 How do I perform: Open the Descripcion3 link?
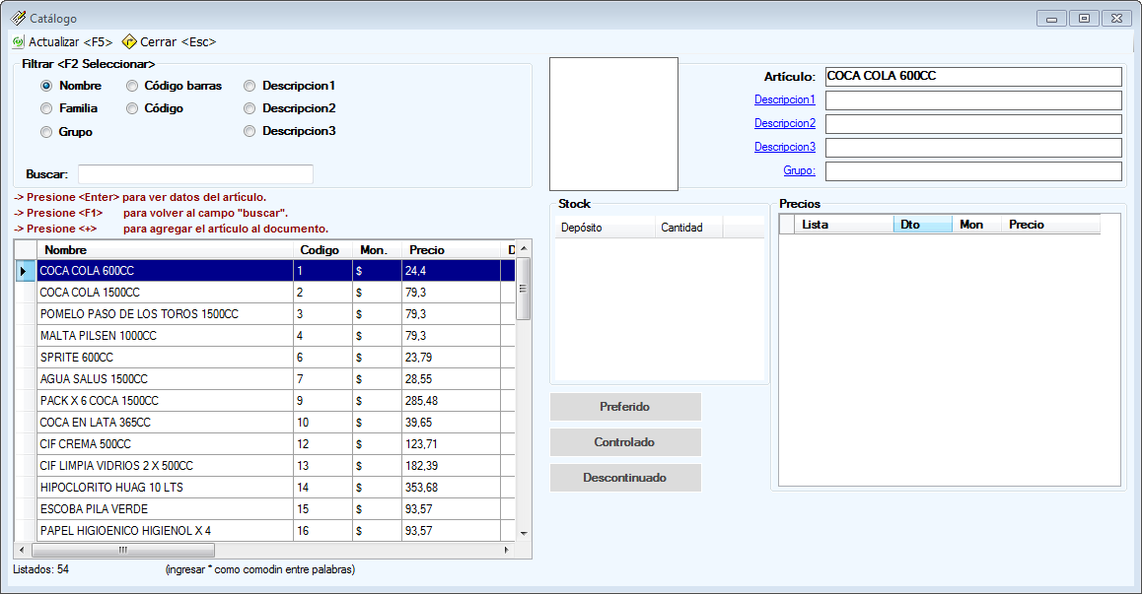click(784, 147)
